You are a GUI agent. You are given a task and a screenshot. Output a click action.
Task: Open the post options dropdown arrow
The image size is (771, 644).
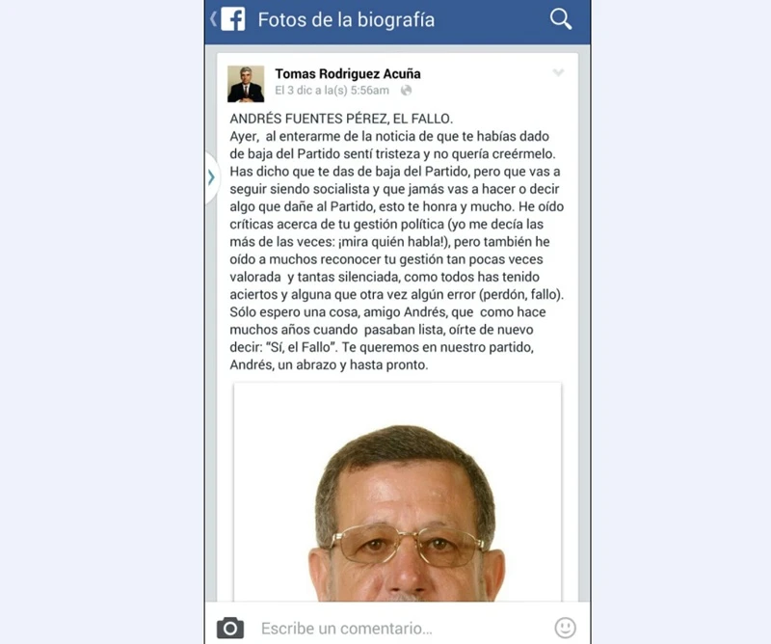pos(558,73)
